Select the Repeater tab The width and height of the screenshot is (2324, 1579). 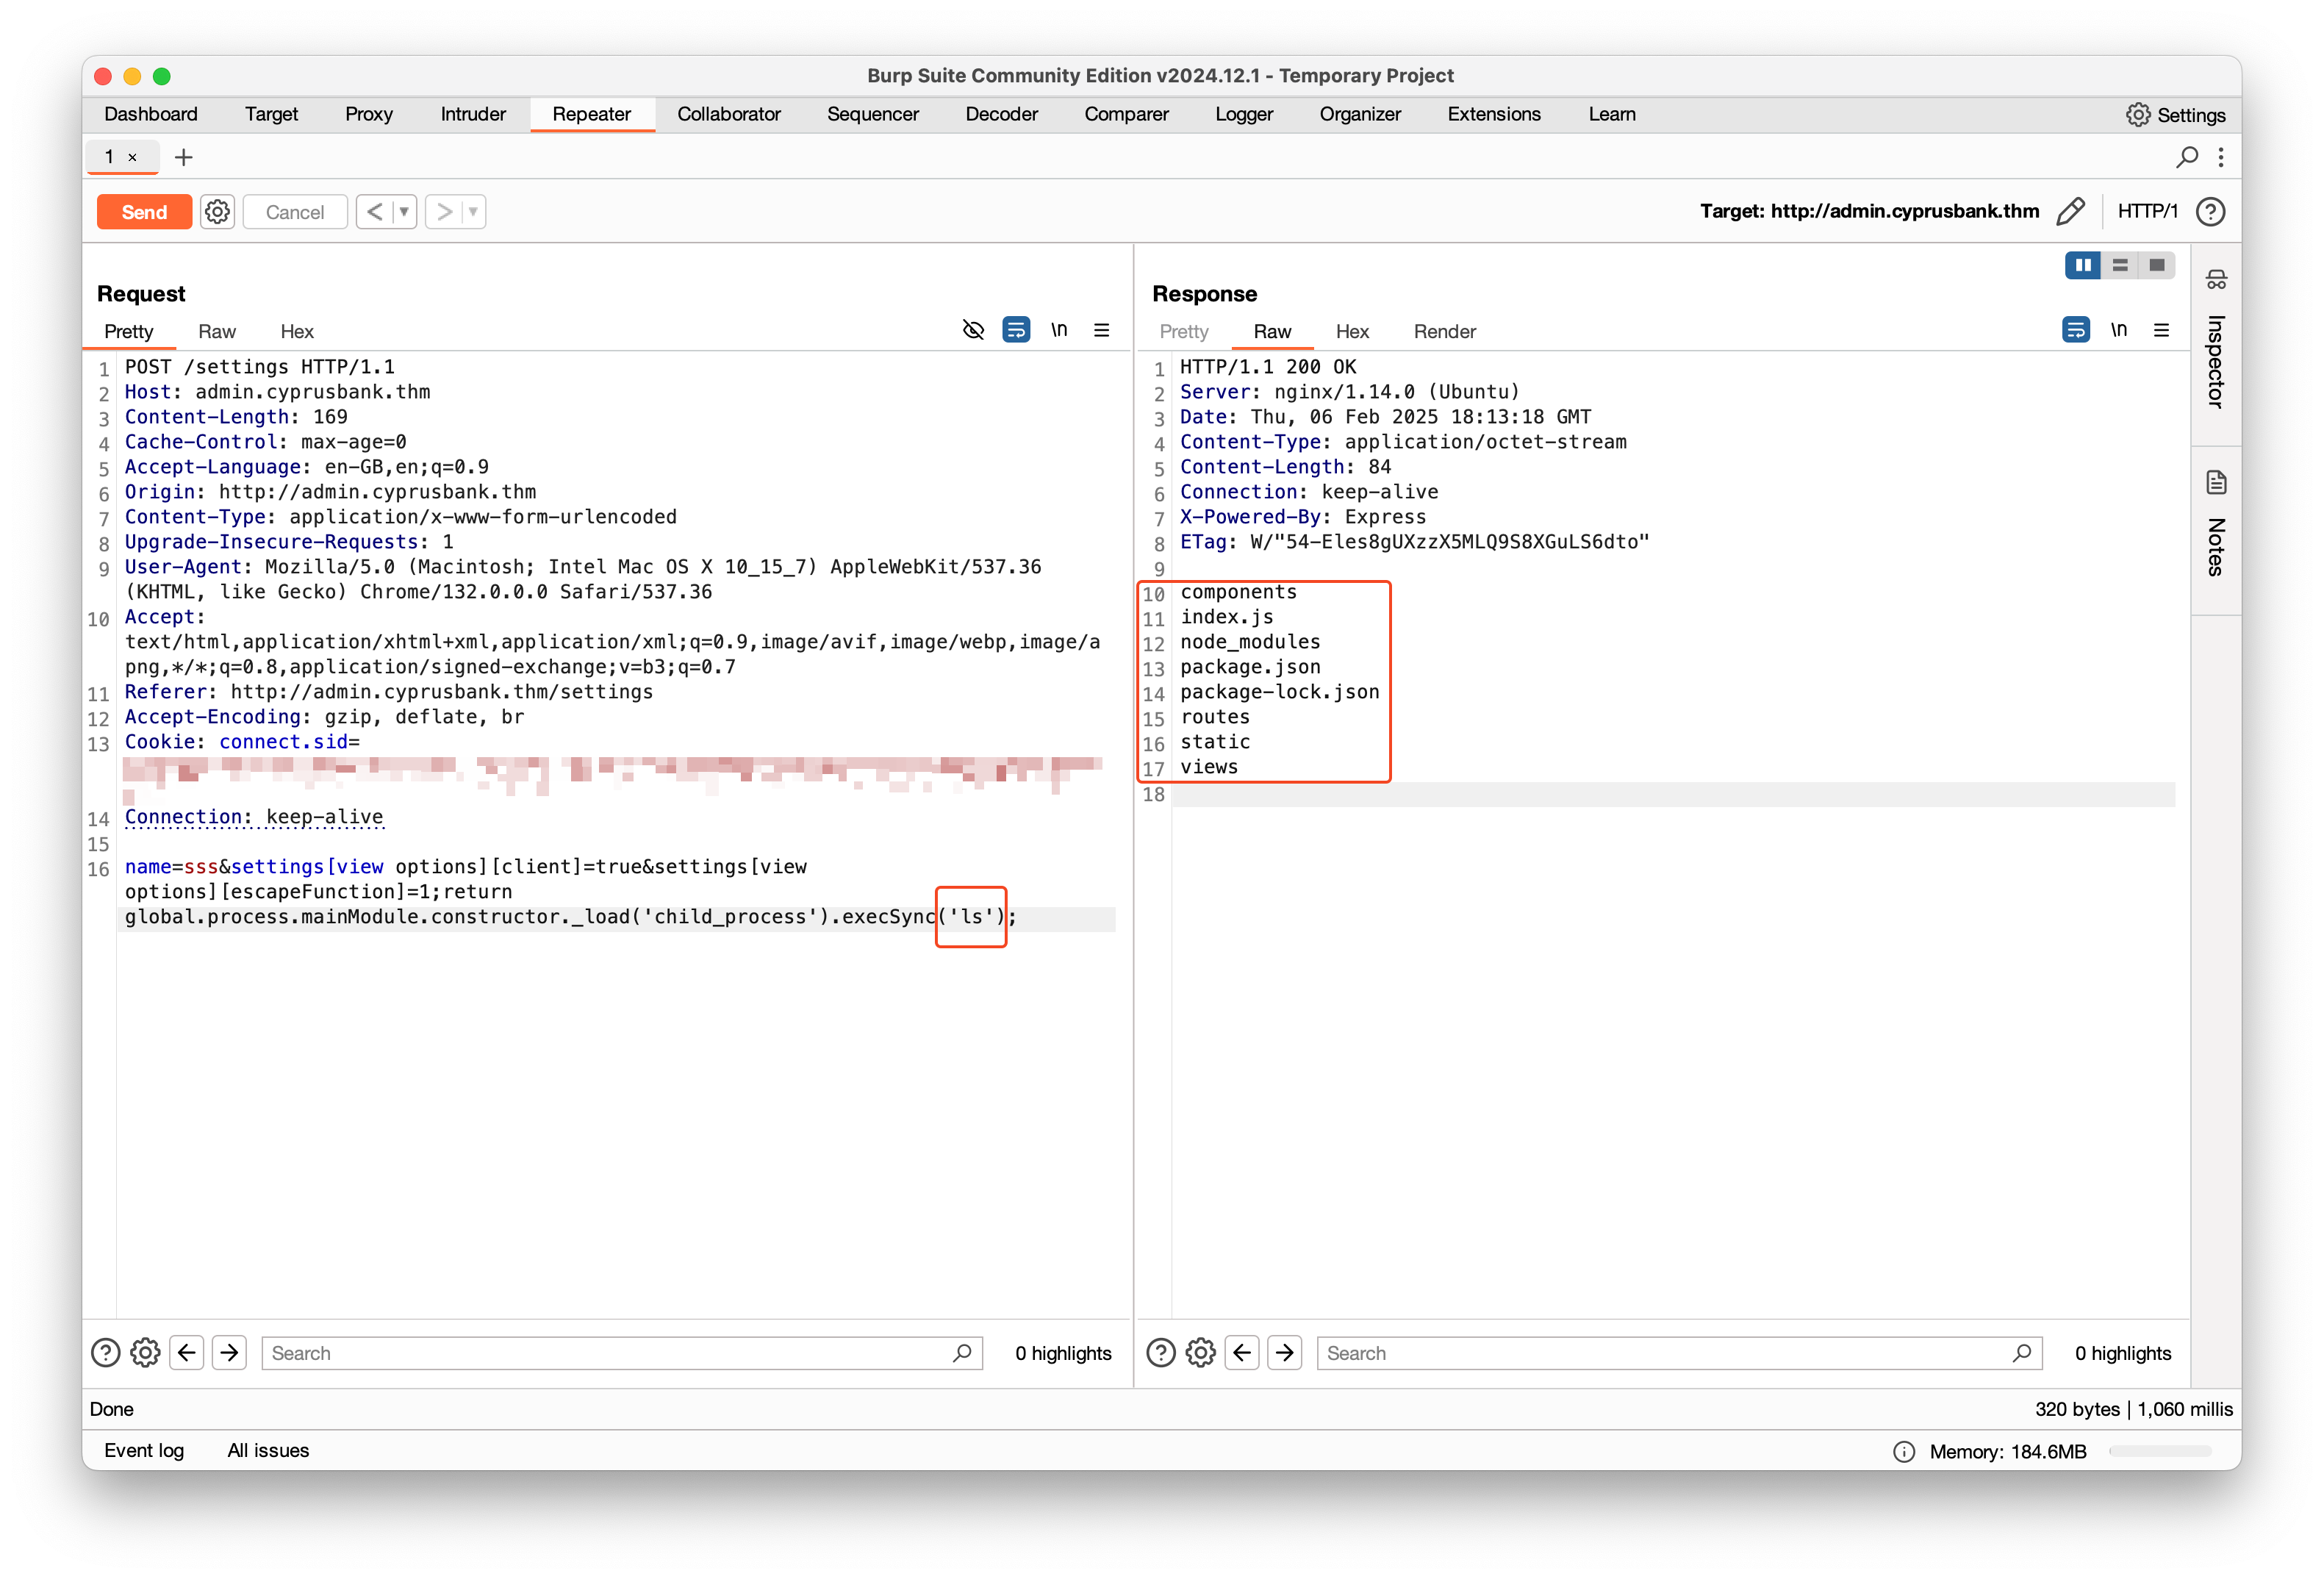(x=592, y=114)
